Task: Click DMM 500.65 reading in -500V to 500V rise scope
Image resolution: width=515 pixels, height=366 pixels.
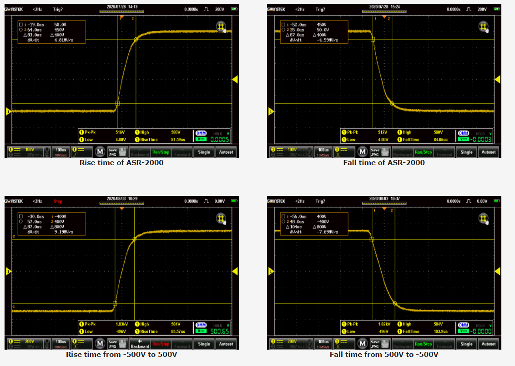Action: point(220,331)
